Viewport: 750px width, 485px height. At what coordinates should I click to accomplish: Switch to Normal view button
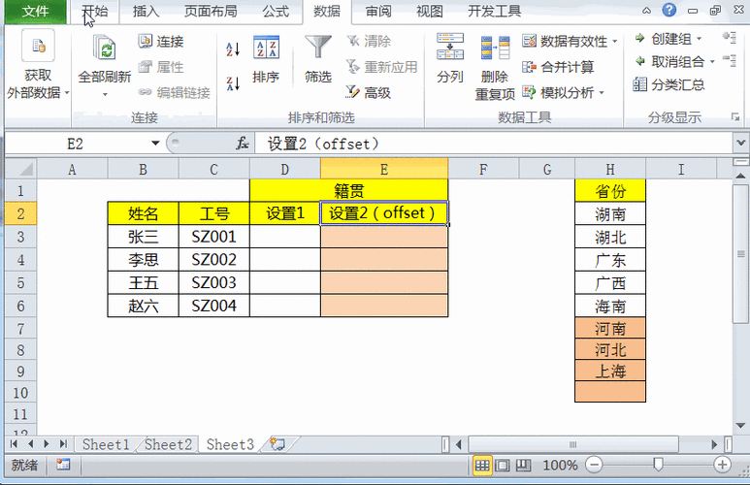[482, 465]
